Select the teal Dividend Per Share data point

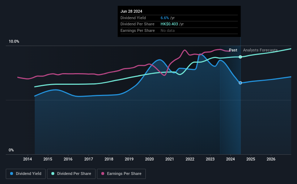pyautogui.click(x=240, y=57)
